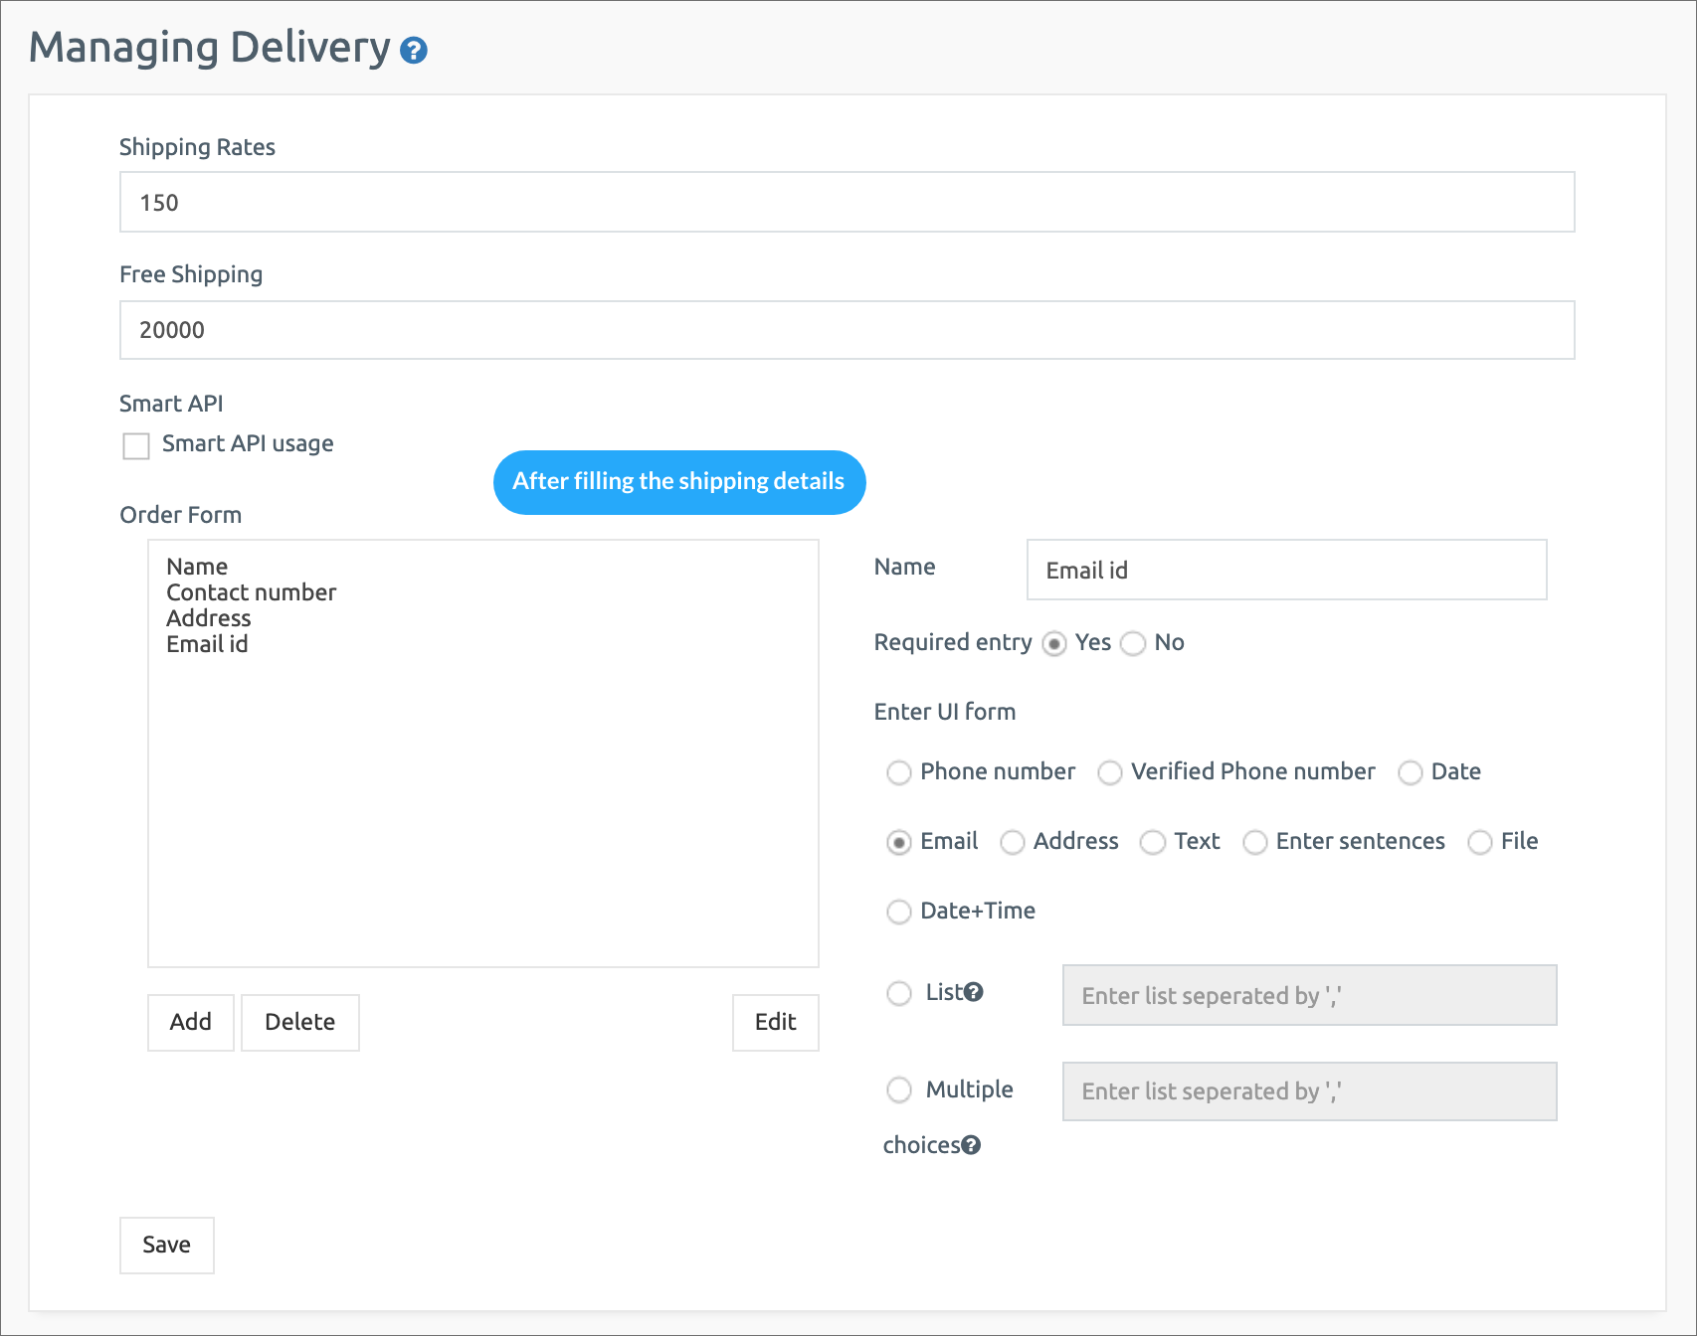Click the help icon next to Multiple choices

click(x=971, y=1145)
